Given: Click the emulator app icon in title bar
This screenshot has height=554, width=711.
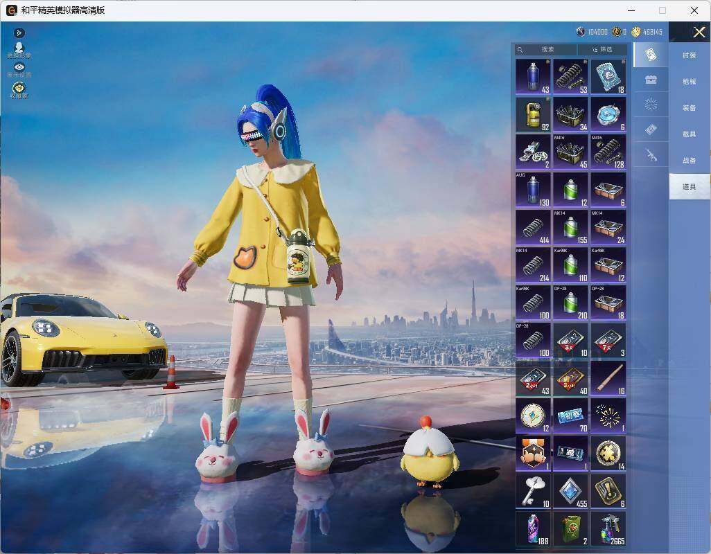Looking at the screenshot, I should coord(11,10).
